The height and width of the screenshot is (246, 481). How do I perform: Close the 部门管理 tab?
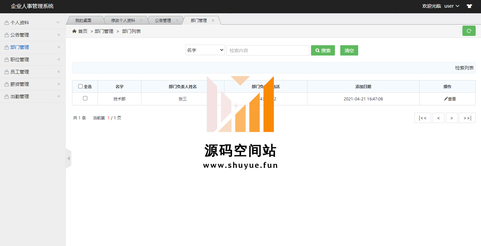213,20
